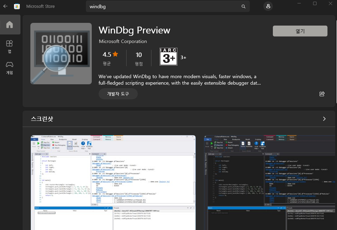Open the dark theme WinDbg screenshot
The height and width of the screenshot is (230, 337).
tap(269, 183)
